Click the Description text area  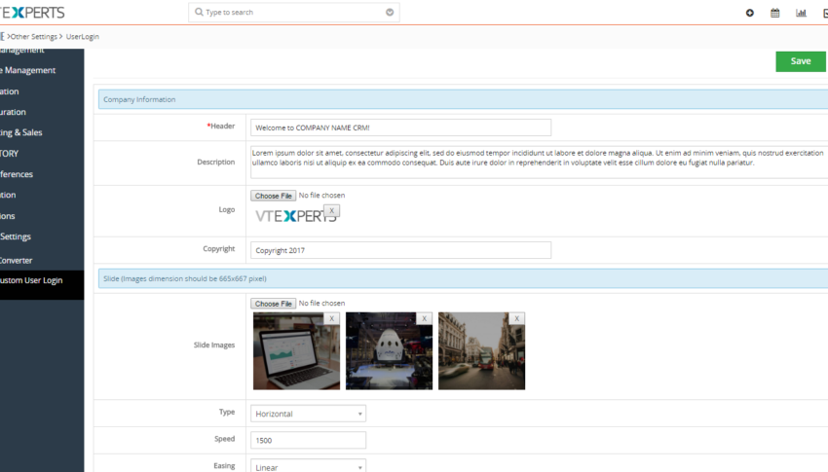pos(539,162)
